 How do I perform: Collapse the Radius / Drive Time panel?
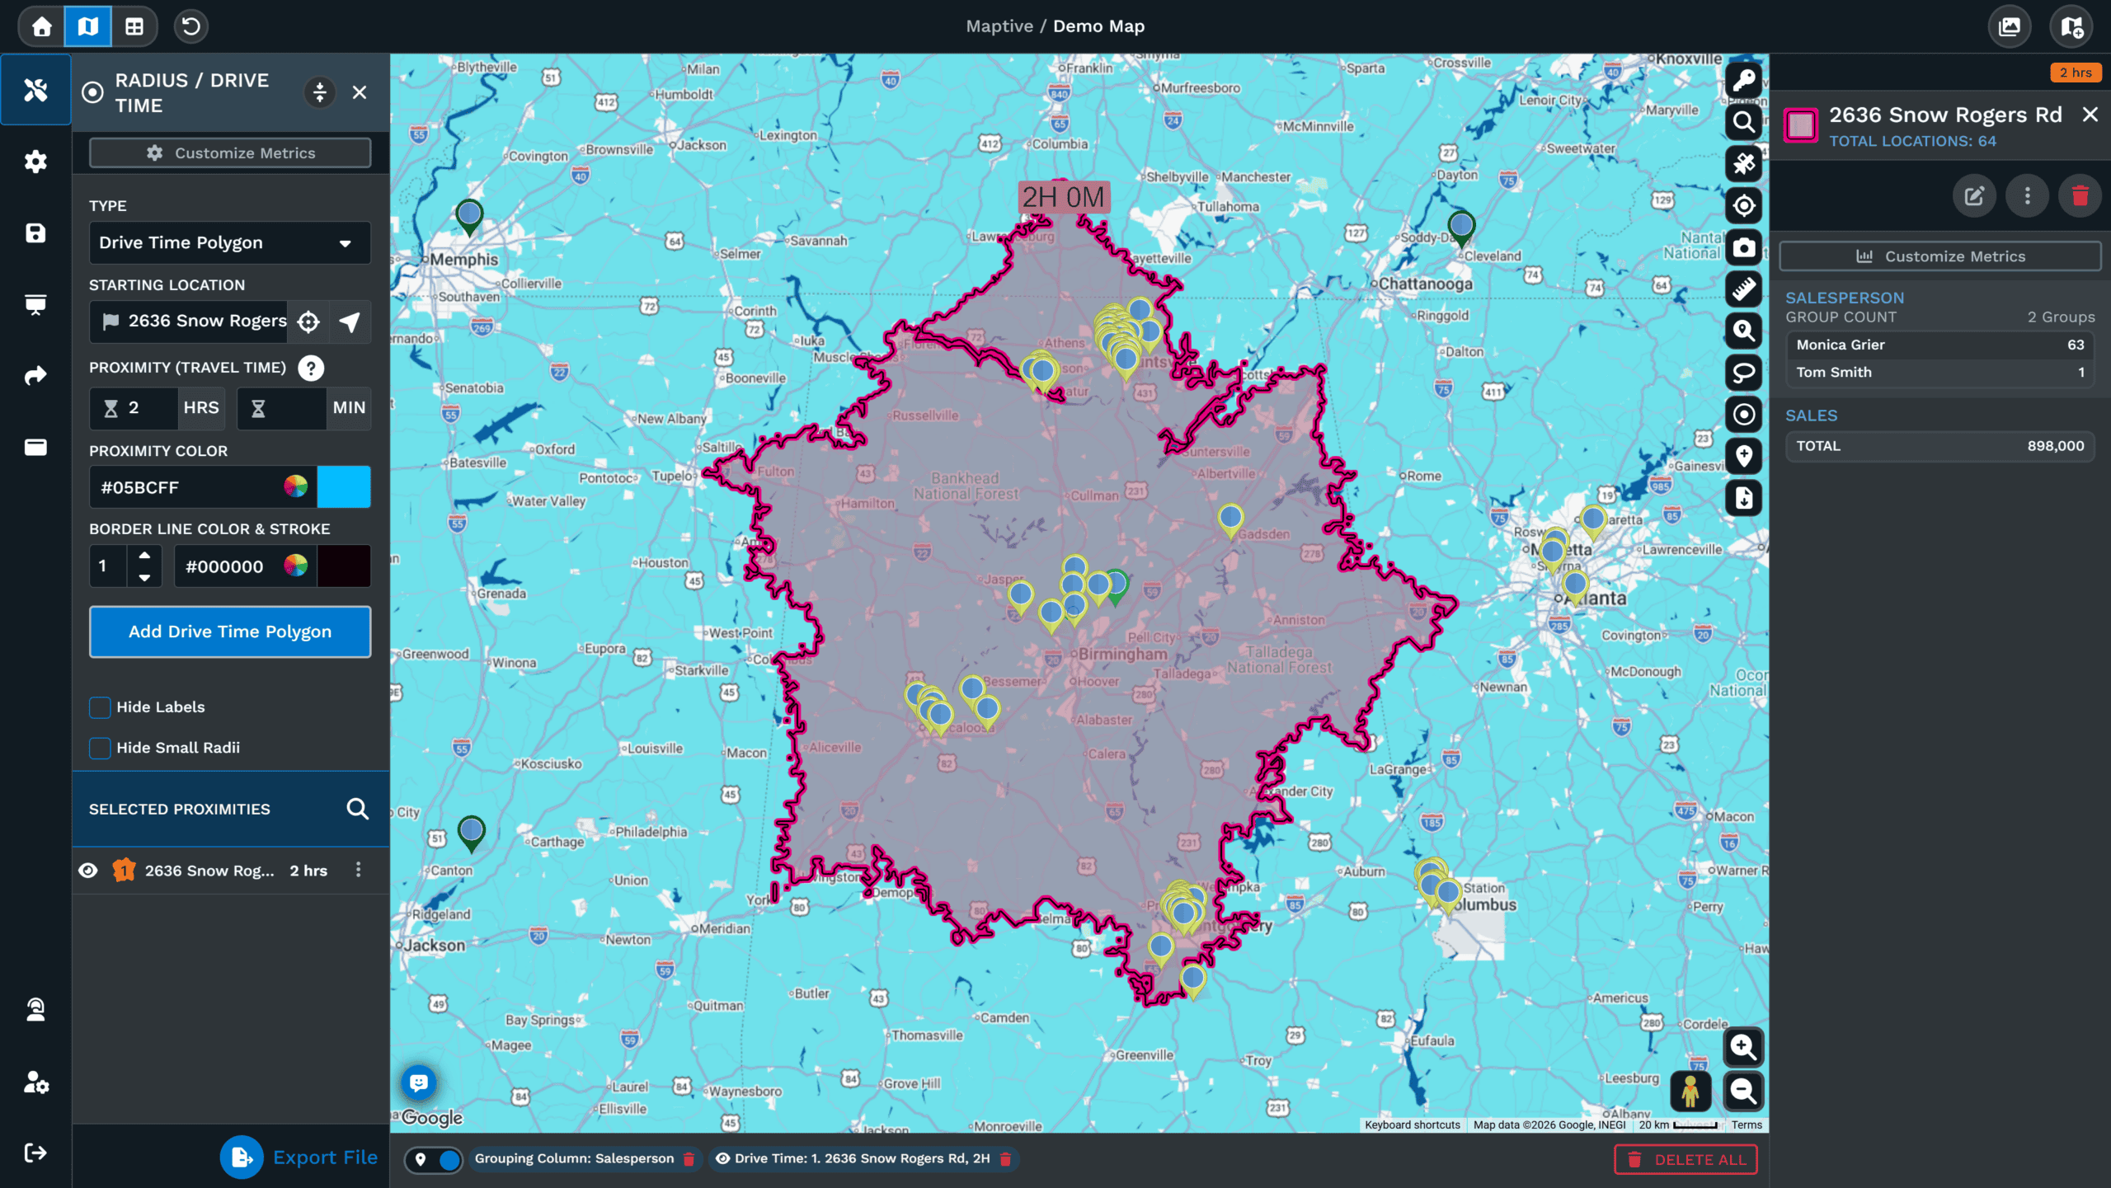pyautogui.click(x=320, y=92)
